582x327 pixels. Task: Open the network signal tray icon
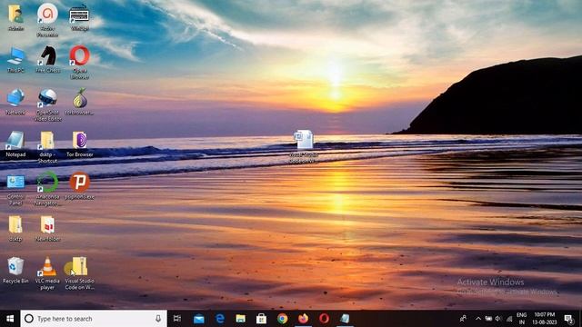(x=509, y=319)
